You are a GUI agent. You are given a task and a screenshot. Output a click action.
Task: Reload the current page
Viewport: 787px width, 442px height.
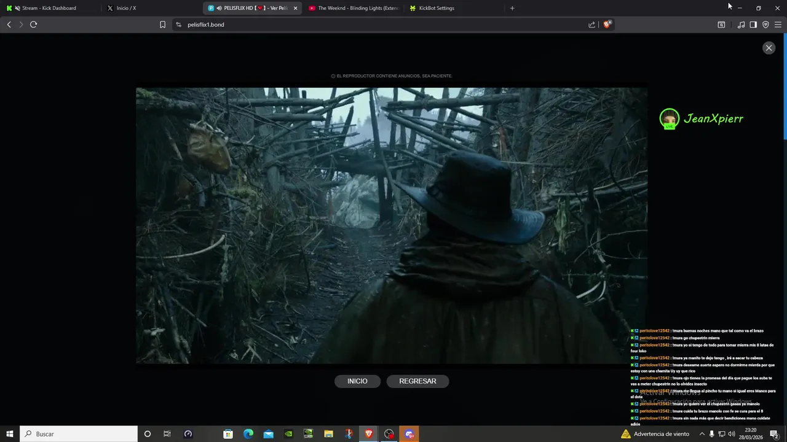34,25
